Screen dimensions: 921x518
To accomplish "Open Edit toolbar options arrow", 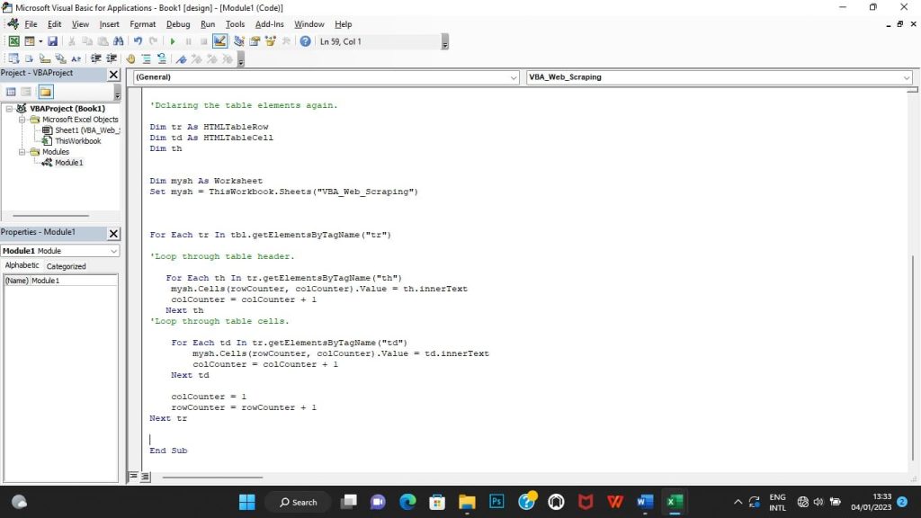I will click(241, 60).
